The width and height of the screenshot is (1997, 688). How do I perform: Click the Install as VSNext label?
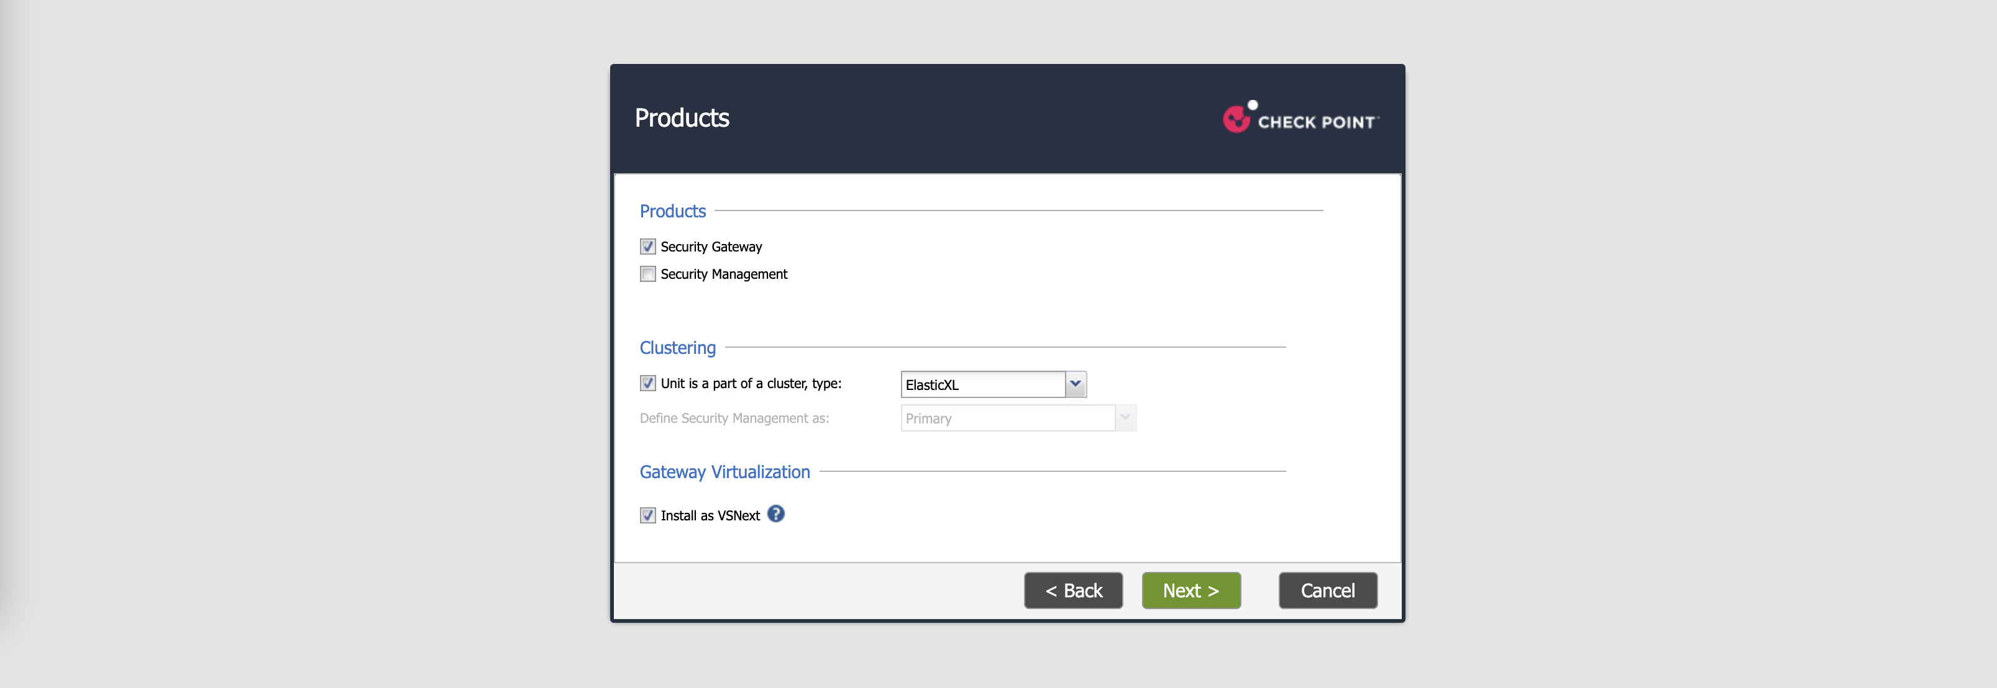(710, 516)
